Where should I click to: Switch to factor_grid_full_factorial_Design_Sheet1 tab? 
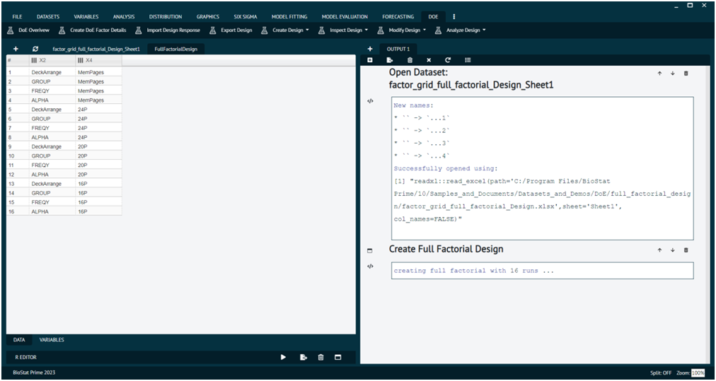(96, 49)
